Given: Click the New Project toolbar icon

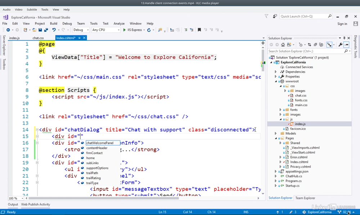Looking at the screenshot, I should 25,30.
